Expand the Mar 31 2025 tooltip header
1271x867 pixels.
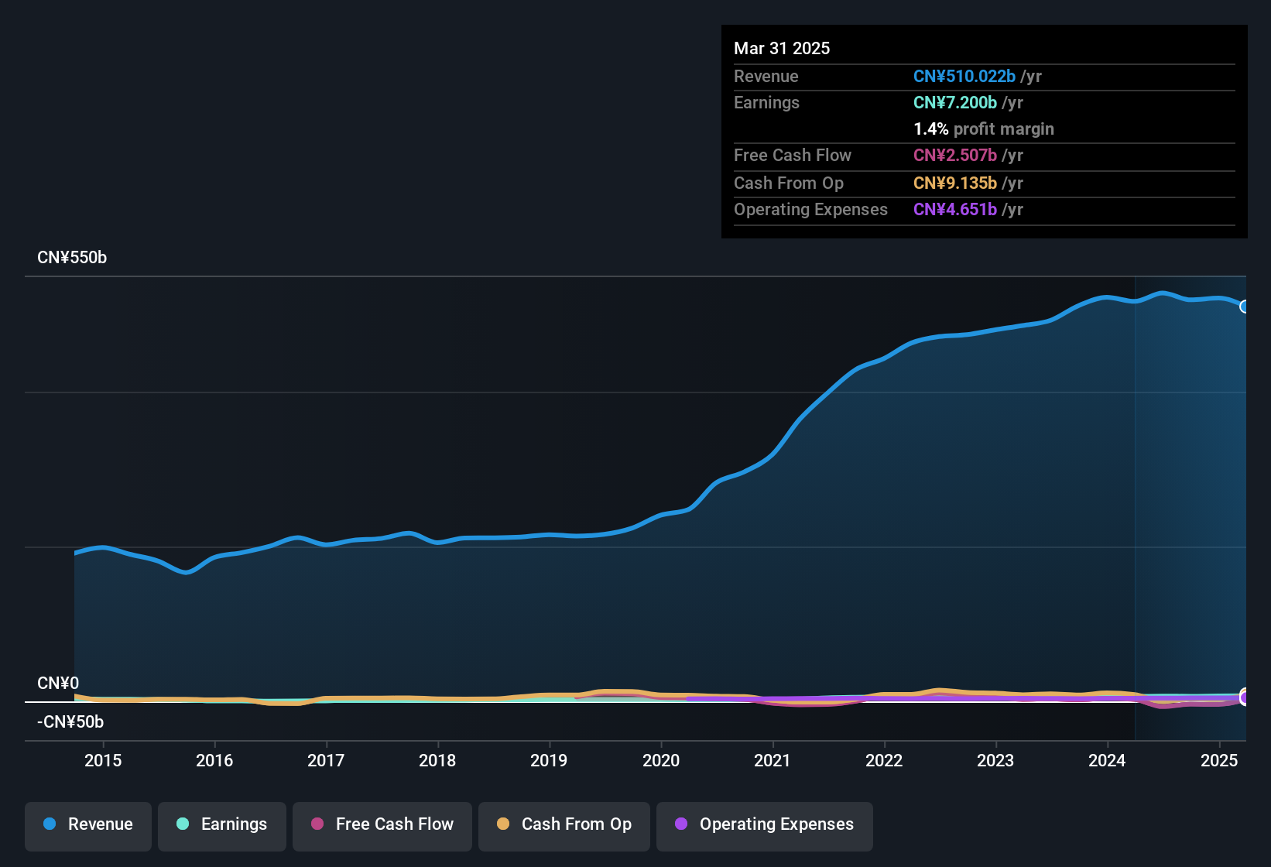(782, 48)
